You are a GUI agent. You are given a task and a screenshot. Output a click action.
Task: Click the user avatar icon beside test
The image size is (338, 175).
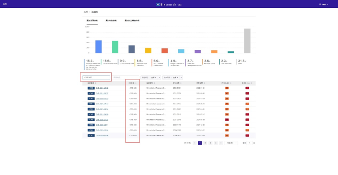click(x=320, y=4)
